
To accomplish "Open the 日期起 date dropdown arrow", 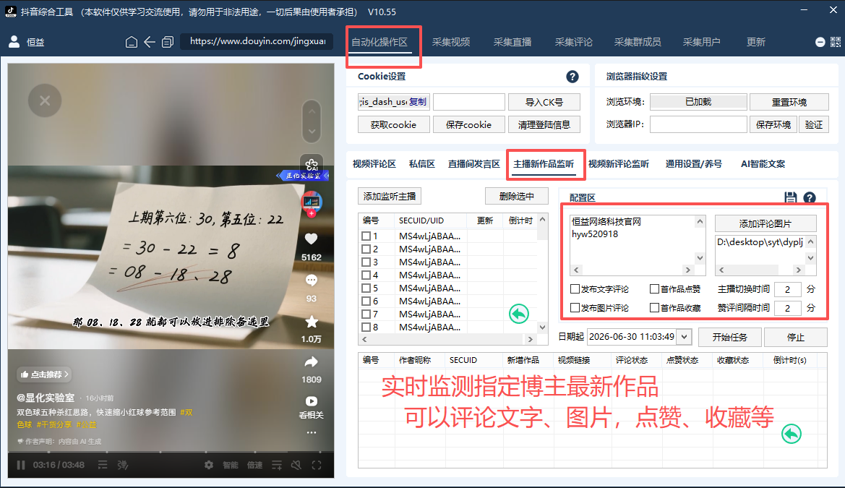I will (x=684, y=337).
